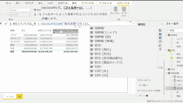Switch to the ホーム ribbon tab
The height and width of the screenshot is (103, 183).
coord(8,3)
